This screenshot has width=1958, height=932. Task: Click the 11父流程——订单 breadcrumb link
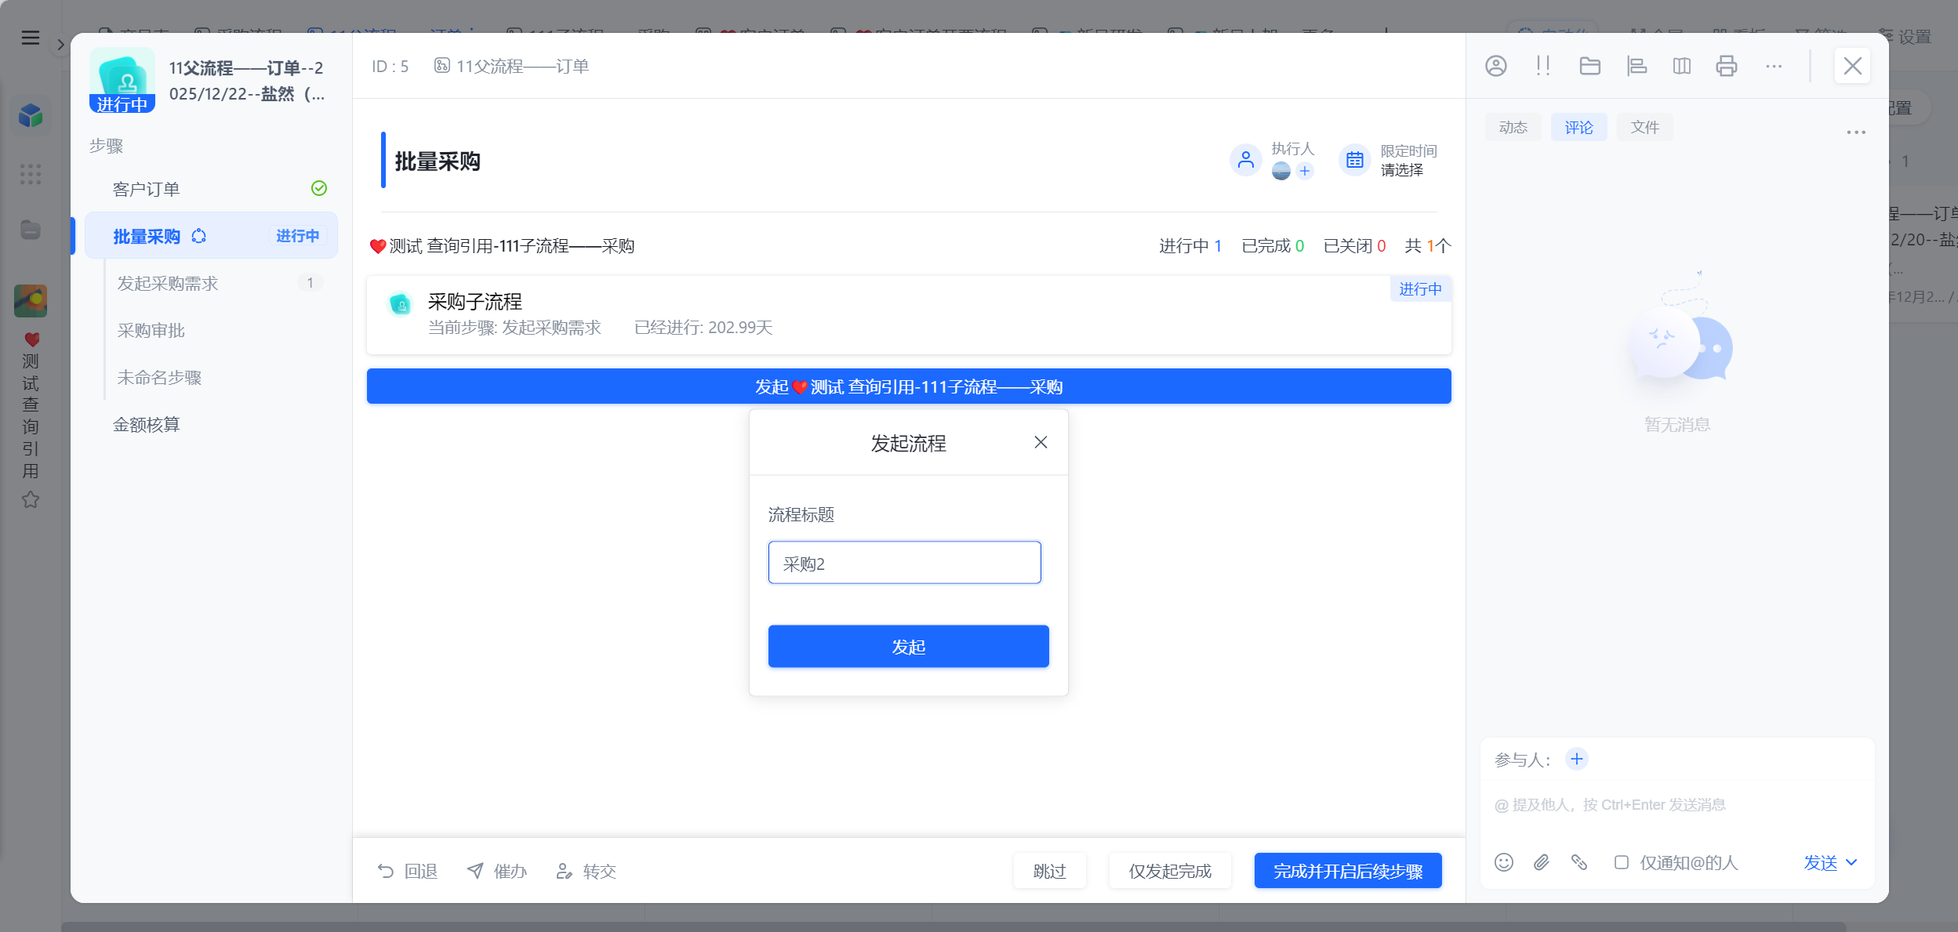[510, 66]
